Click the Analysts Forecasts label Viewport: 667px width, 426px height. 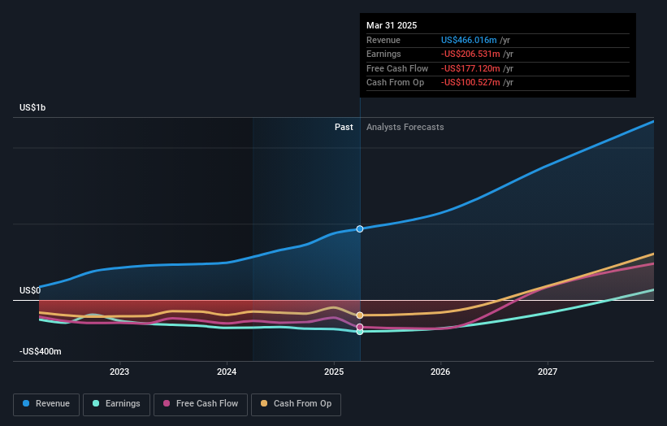coord(405,128)
